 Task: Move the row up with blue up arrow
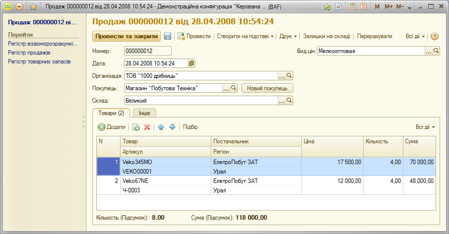click(x=161, y=127)
